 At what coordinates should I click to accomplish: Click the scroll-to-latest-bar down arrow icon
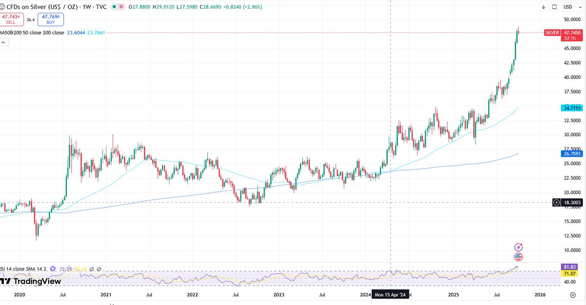(544, 7)
